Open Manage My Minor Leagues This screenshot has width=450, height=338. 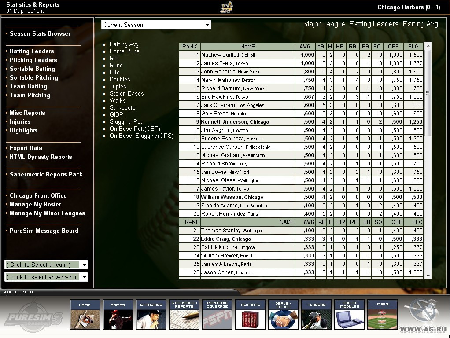pyautogui.click(x=48, y=213)
